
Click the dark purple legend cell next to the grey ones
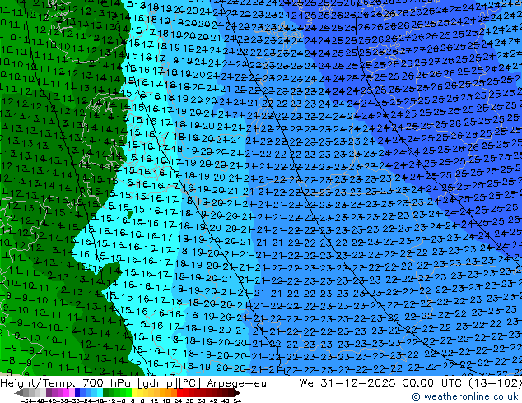pos(49,392)
